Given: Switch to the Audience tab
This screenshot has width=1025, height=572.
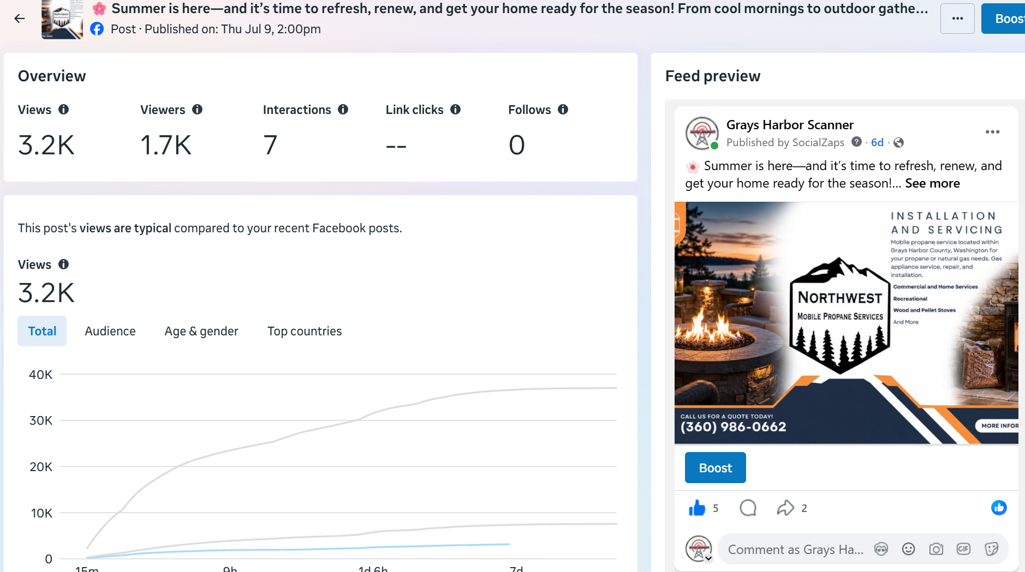Looking at the screenshot, I should tap(110, 331).
